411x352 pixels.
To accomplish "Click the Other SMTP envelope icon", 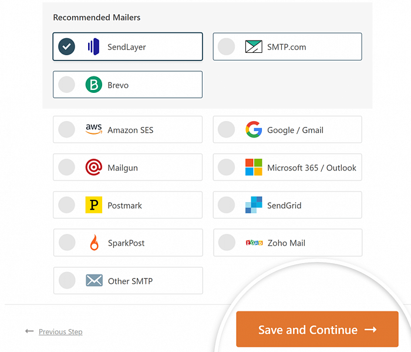I will point(94,280).
